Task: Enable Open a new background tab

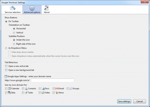Action: (6, 70)
